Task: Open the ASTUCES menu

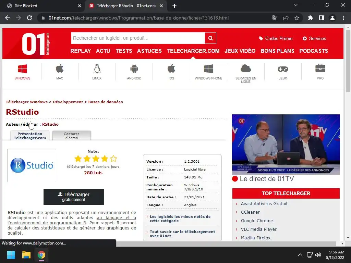Action: [x=149, y=51]
